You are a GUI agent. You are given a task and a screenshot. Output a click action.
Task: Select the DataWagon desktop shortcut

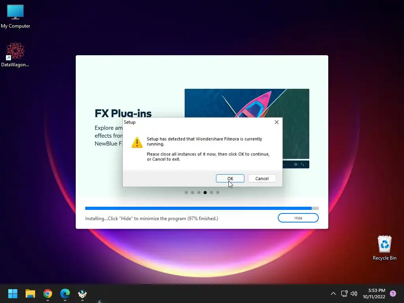pyautogui.click(x=15, y=54)
